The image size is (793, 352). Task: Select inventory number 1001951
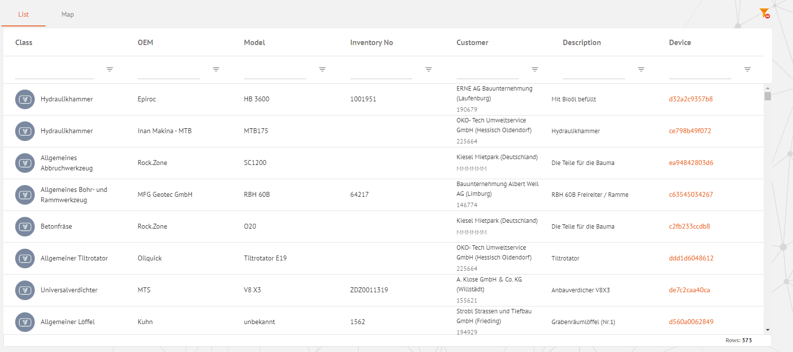pos(363,99)
